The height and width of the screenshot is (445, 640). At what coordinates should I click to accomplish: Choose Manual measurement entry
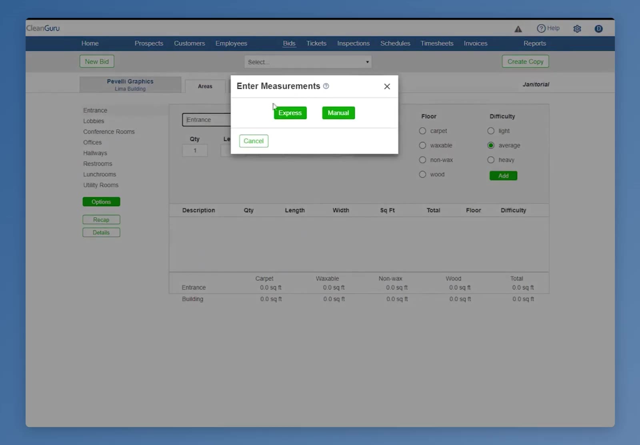coord(338,113)
